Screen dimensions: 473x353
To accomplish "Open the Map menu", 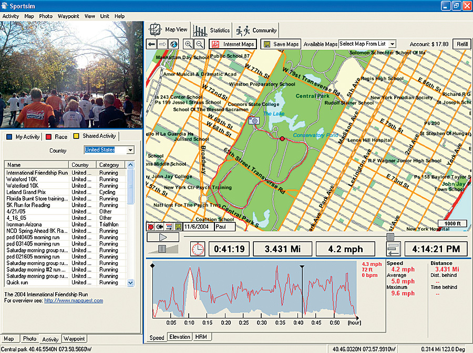I will click(29, 16).
